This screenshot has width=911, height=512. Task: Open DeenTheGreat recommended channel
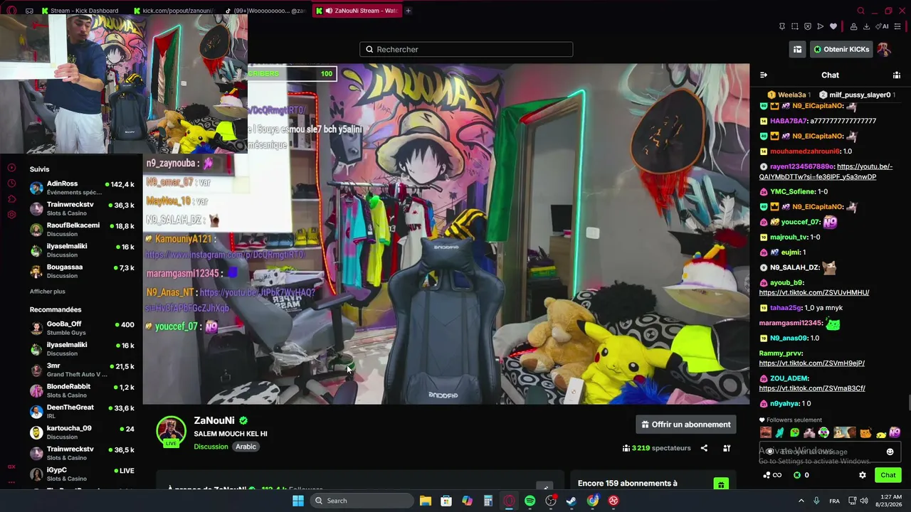82,411
